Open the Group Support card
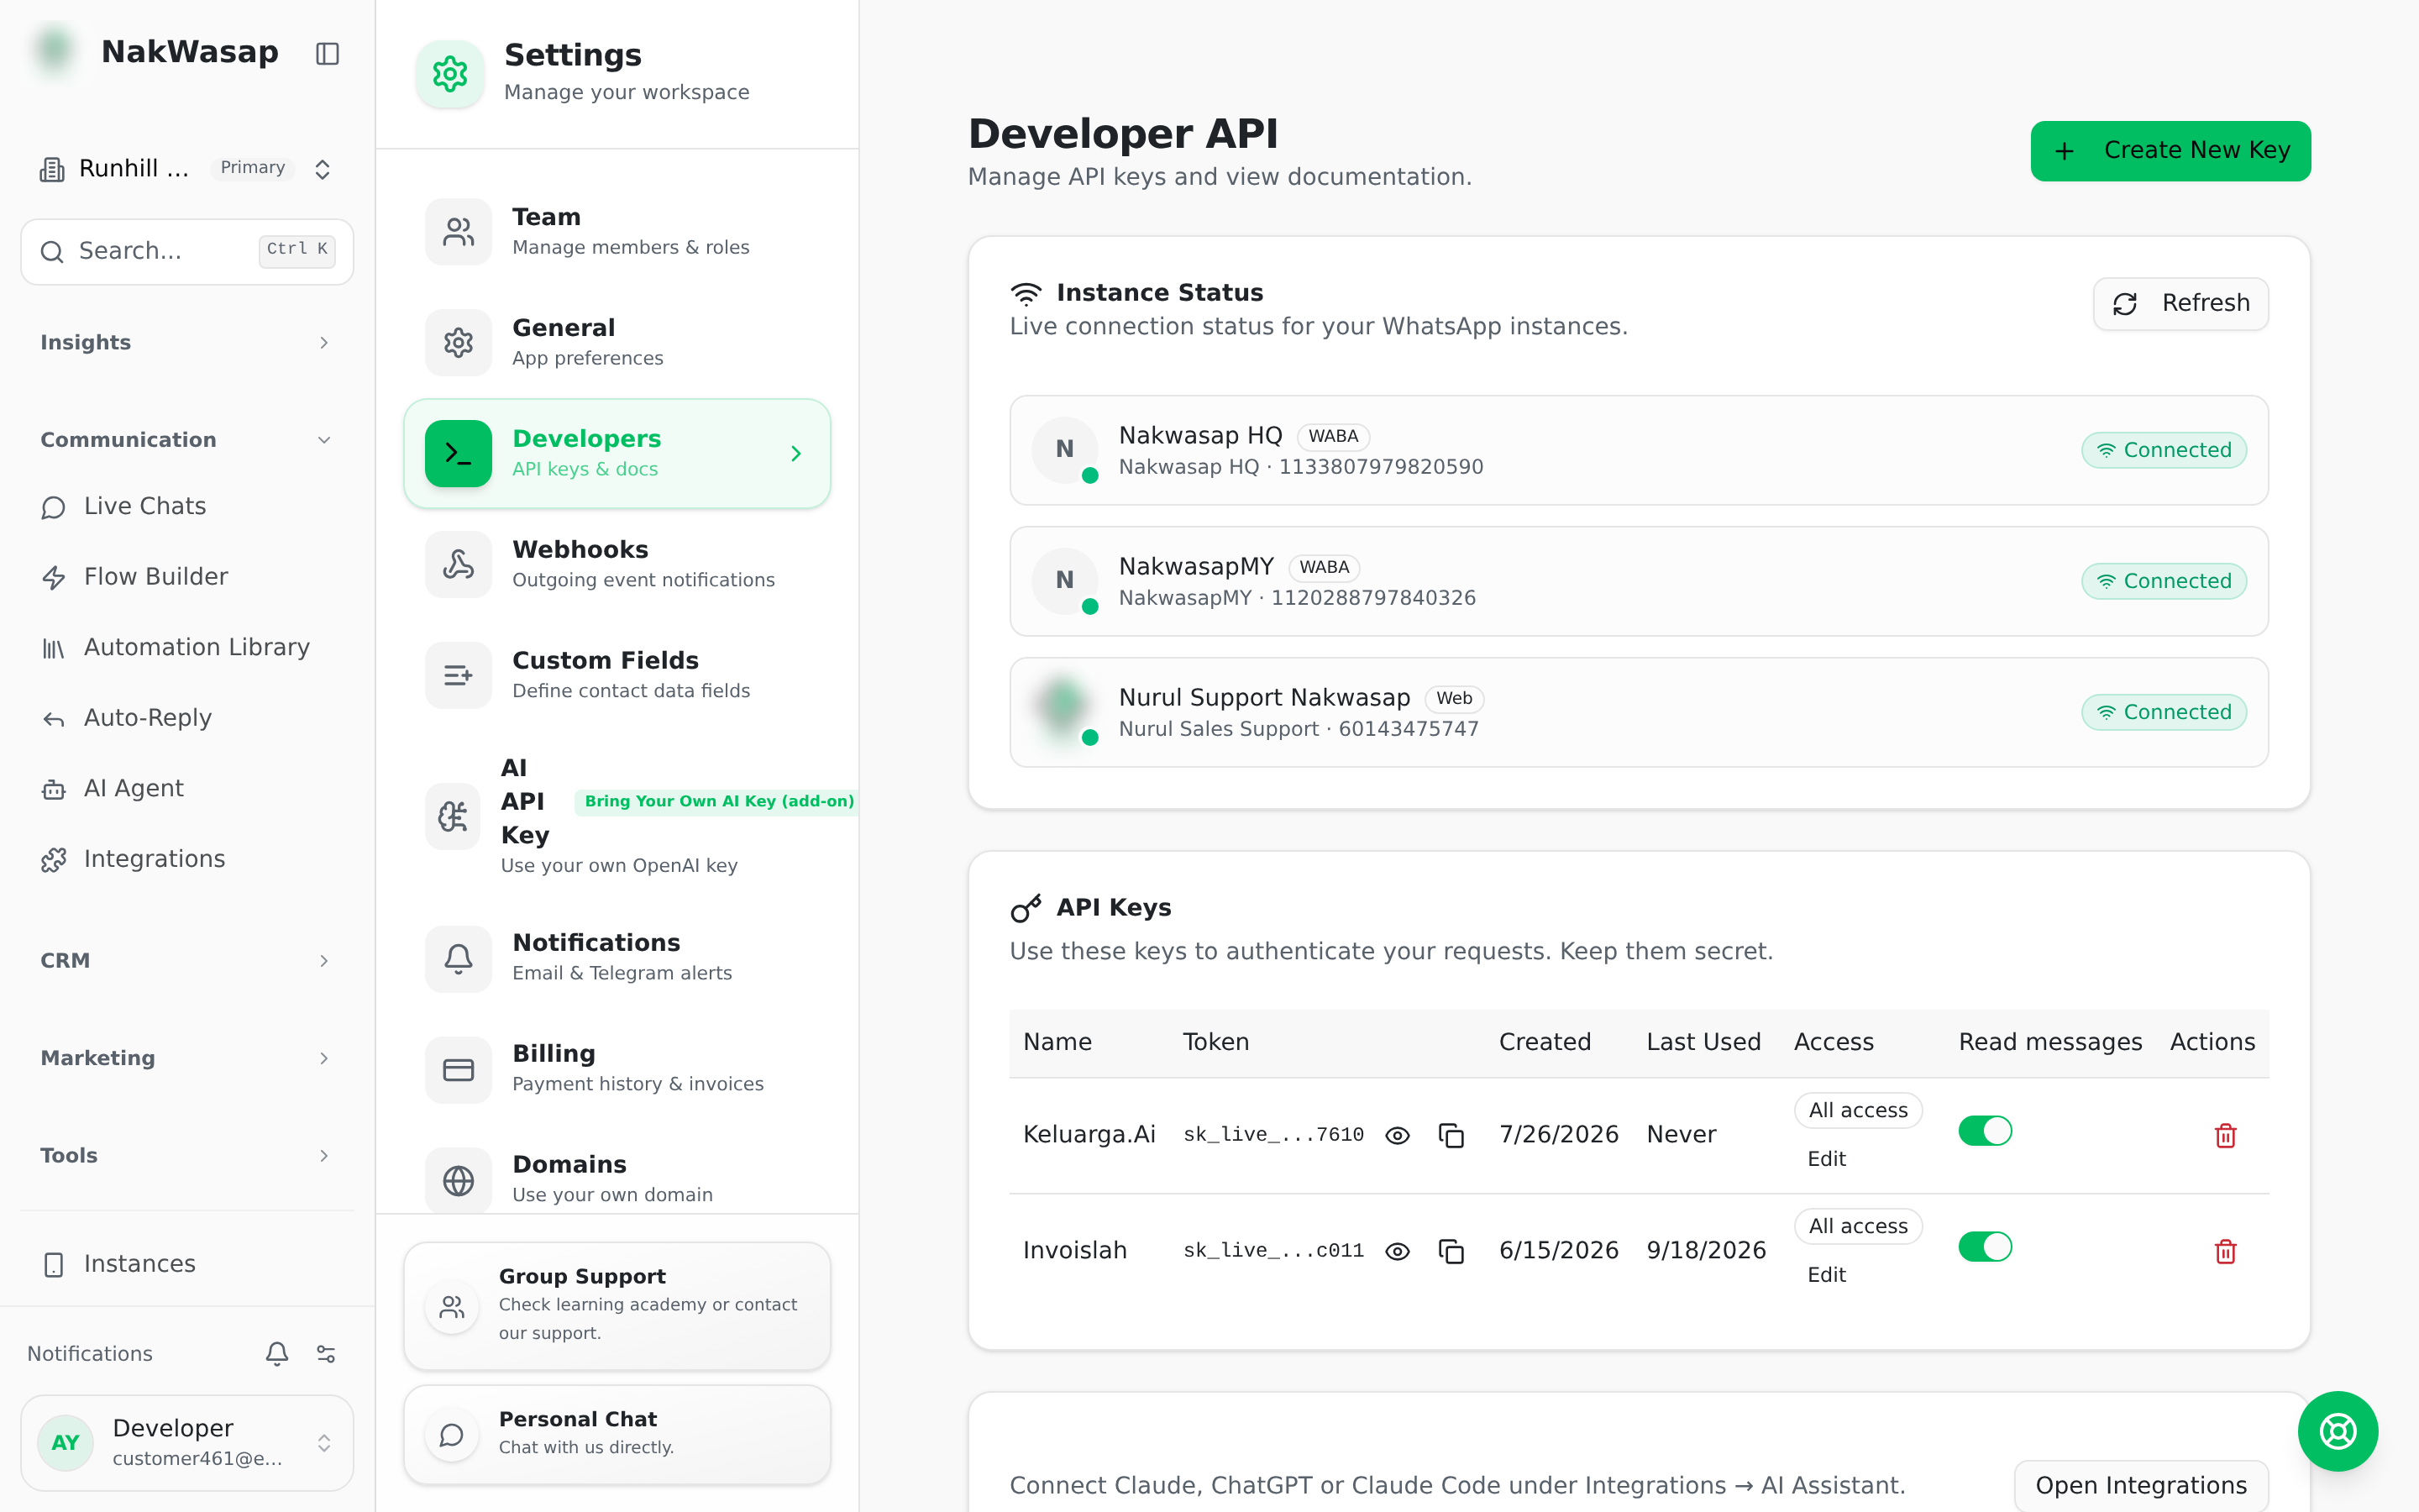The width and height of the screenshot is (2419, 1512). tap(617, 1305)
